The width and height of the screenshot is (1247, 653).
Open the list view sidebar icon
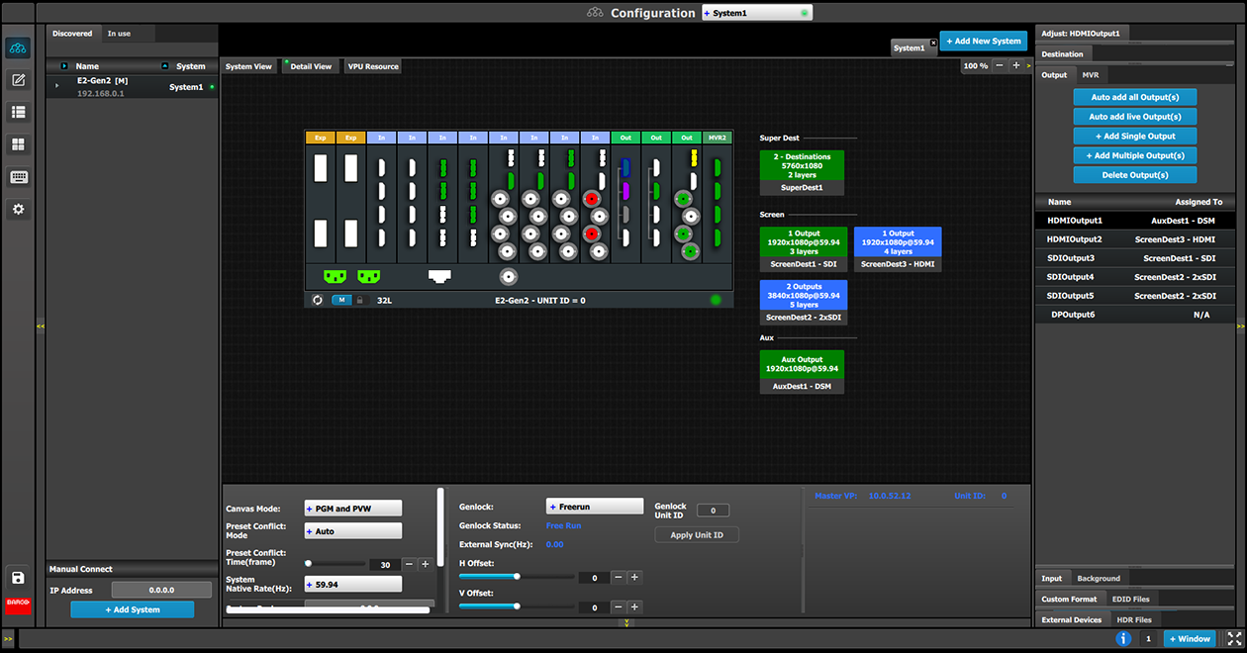tap(18, 113)
